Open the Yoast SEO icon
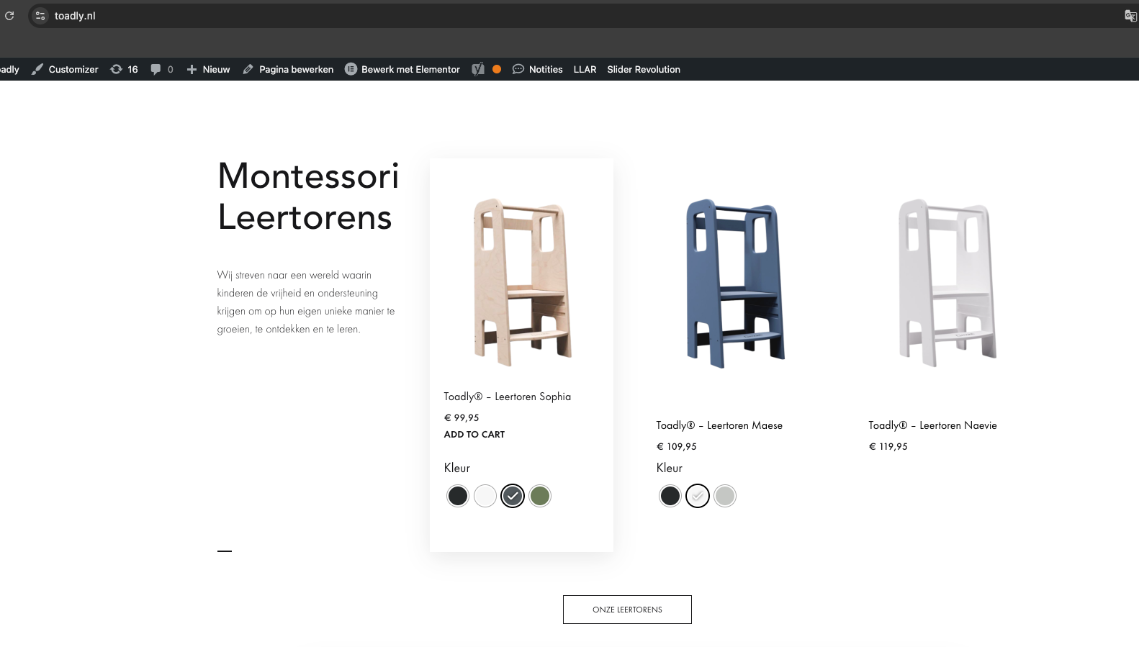This screenshot has width=1139, height=647. (478, 69)
